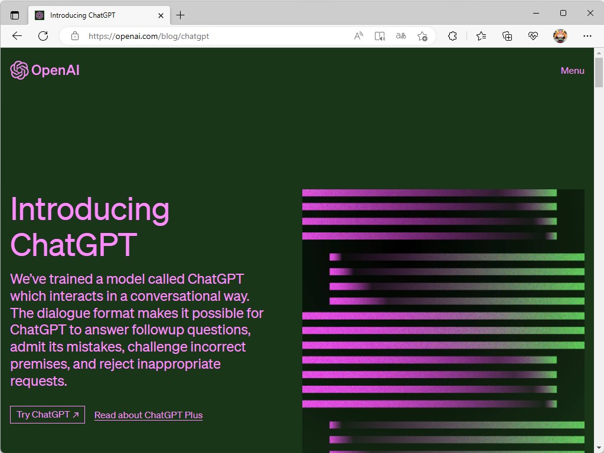Viewport: 604px width, 453px height.
Task: Add this page to favorites
Action: click(x=422, y=36)
